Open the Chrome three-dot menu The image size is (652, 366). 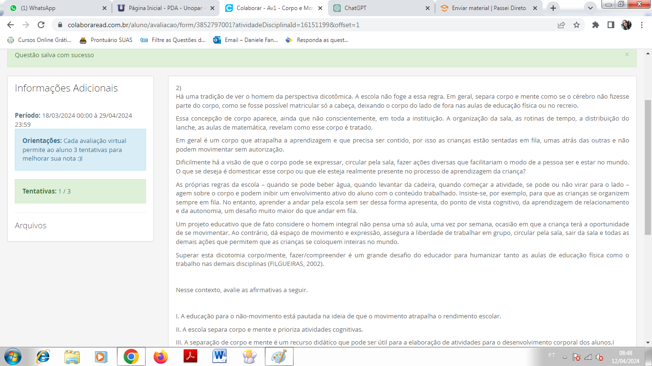tap(641, 25)
